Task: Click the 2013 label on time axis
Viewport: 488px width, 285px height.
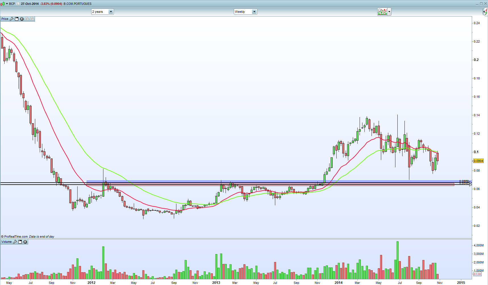Action: click(216, 282)
